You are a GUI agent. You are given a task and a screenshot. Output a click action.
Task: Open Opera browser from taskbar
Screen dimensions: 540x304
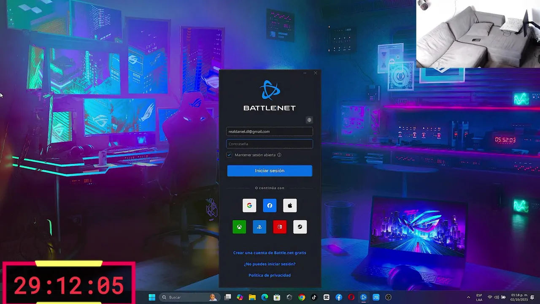(351, 297)
